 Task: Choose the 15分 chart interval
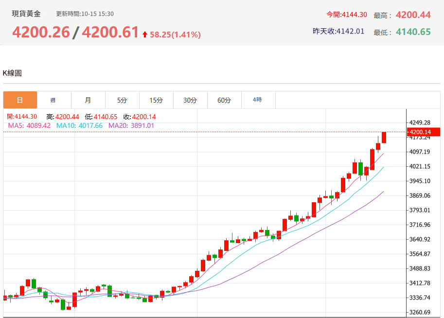click(156, 100)
